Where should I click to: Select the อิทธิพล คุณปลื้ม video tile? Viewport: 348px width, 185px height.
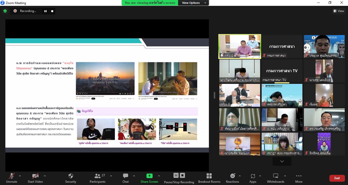(x=324, y=144)
